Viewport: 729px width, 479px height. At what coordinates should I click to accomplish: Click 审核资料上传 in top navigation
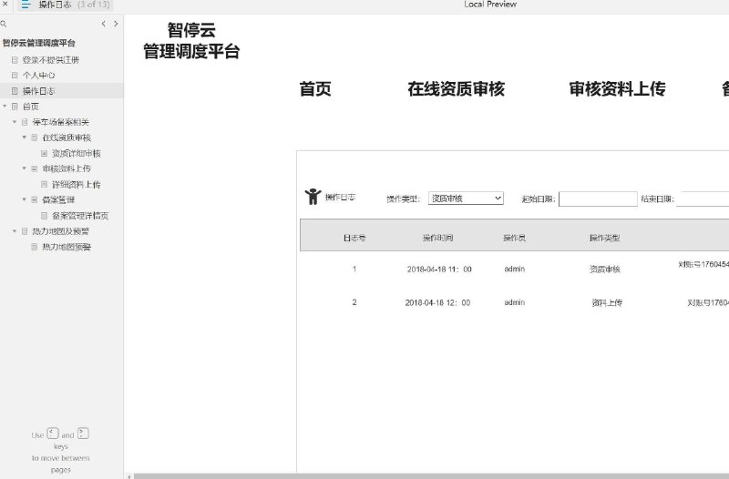[x=618, y=88]
